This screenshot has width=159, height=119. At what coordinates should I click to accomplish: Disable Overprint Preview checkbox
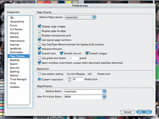coord(39,49)
